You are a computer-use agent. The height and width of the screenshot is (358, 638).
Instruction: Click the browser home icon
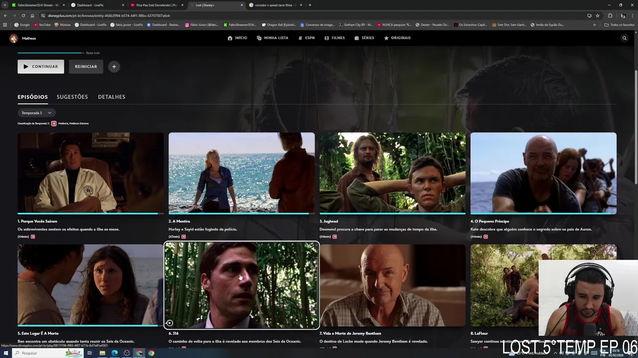[32, 15]
